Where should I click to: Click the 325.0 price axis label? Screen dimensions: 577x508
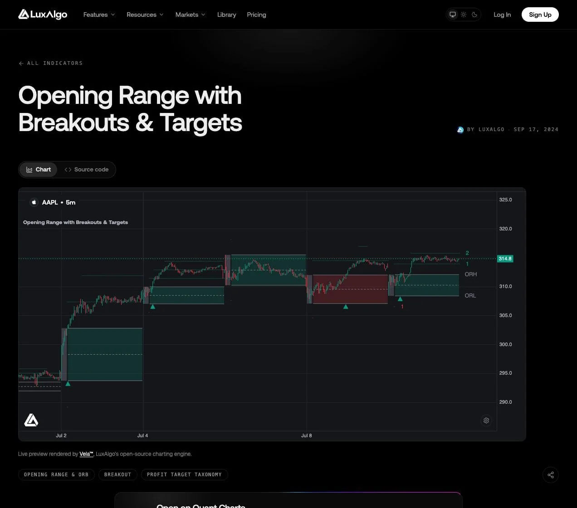click(505, 200)
